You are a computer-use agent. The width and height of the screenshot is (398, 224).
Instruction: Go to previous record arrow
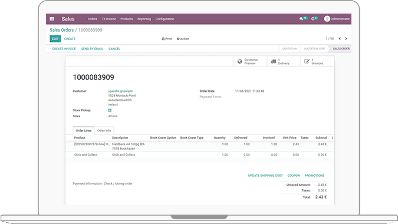340,38
